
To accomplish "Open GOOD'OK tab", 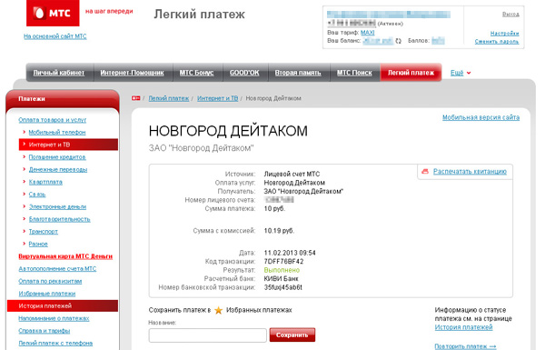I will [x=244, y=73].
